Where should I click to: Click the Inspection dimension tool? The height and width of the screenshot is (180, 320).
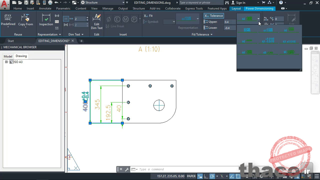tap(46, 20)
